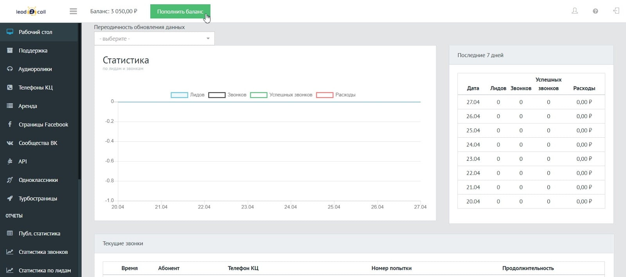The width and height of the screenshot is (626, 277).
Task: Click the rocket icon for Турбостраницы
Action: coord(10,198)
